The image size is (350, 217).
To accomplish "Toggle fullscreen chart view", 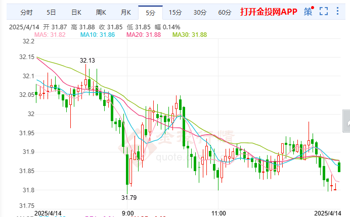I will (324, 11).
